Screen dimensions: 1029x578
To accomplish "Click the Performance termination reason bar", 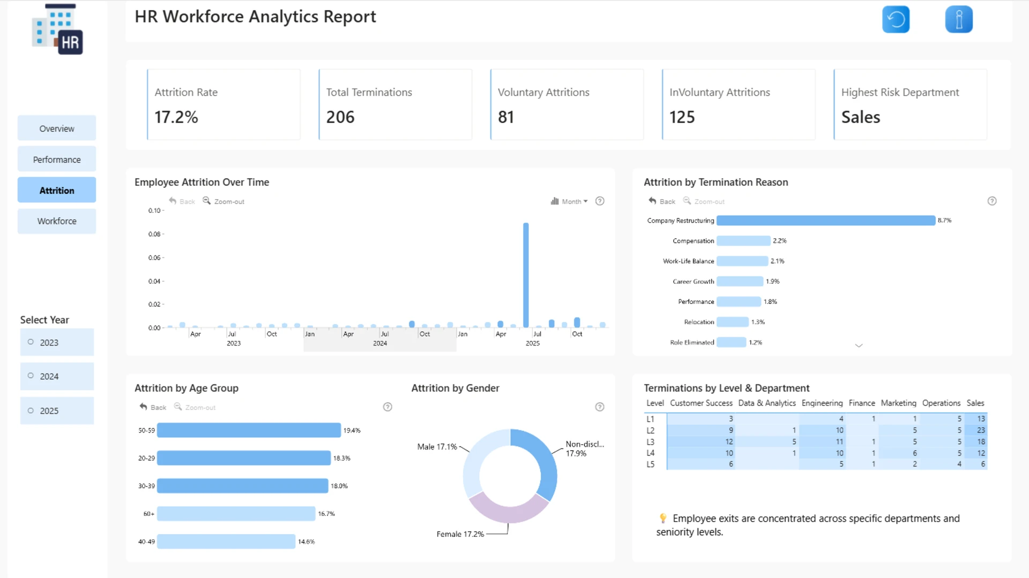I will tap(739, 302).
